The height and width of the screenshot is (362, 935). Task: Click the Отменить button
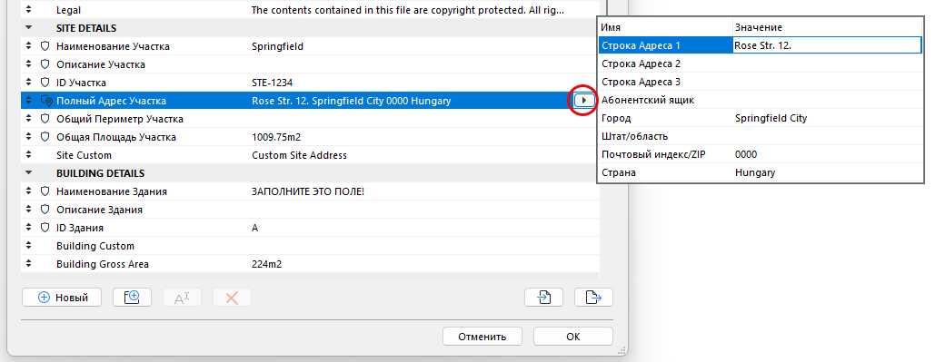pos(482,337)
